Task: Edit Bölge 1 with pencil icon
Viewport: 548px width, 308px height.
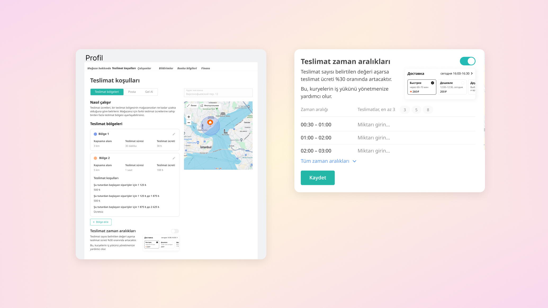Action: [174, 134]
